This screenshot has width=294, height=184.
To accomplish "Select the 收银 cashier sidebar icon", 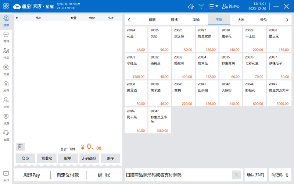I will [6, 21].
